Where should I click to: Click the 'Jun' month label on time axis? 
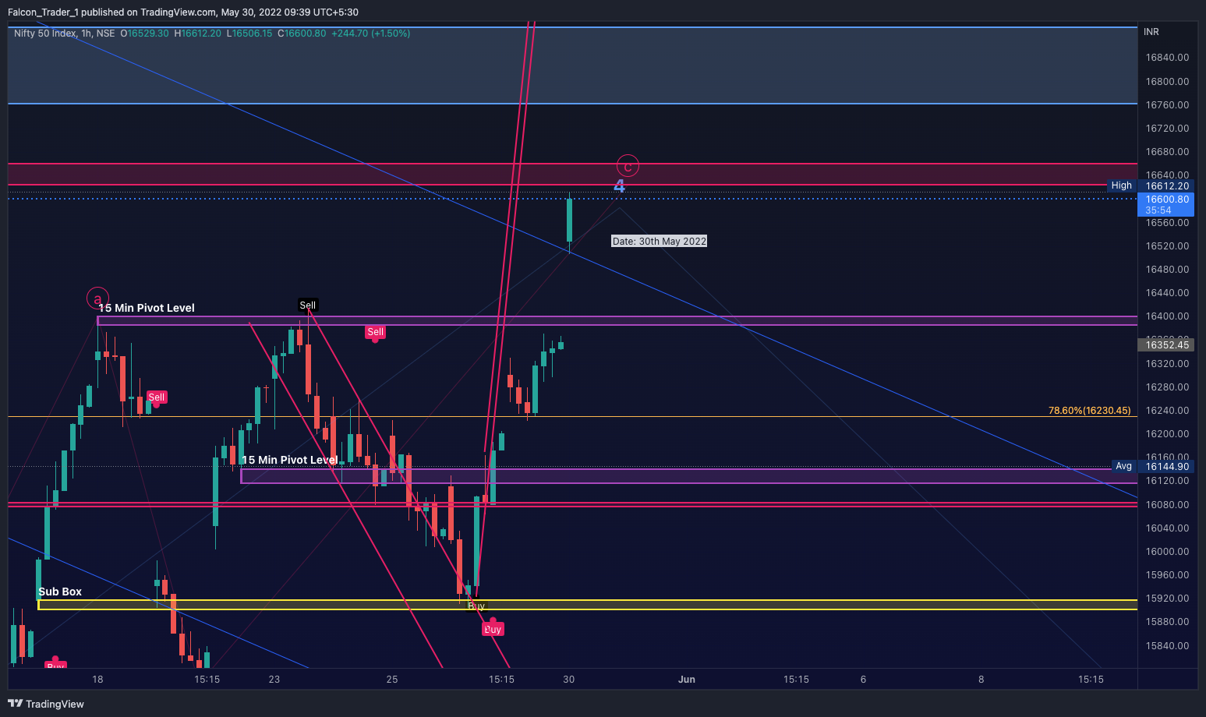point(687,679)
